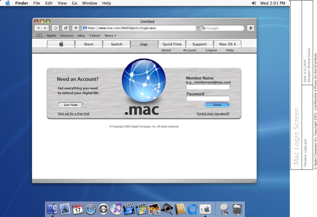The width and height of the screenshot is (317, 217).
Task: Select the .mac tab
Action: [144, 44]
